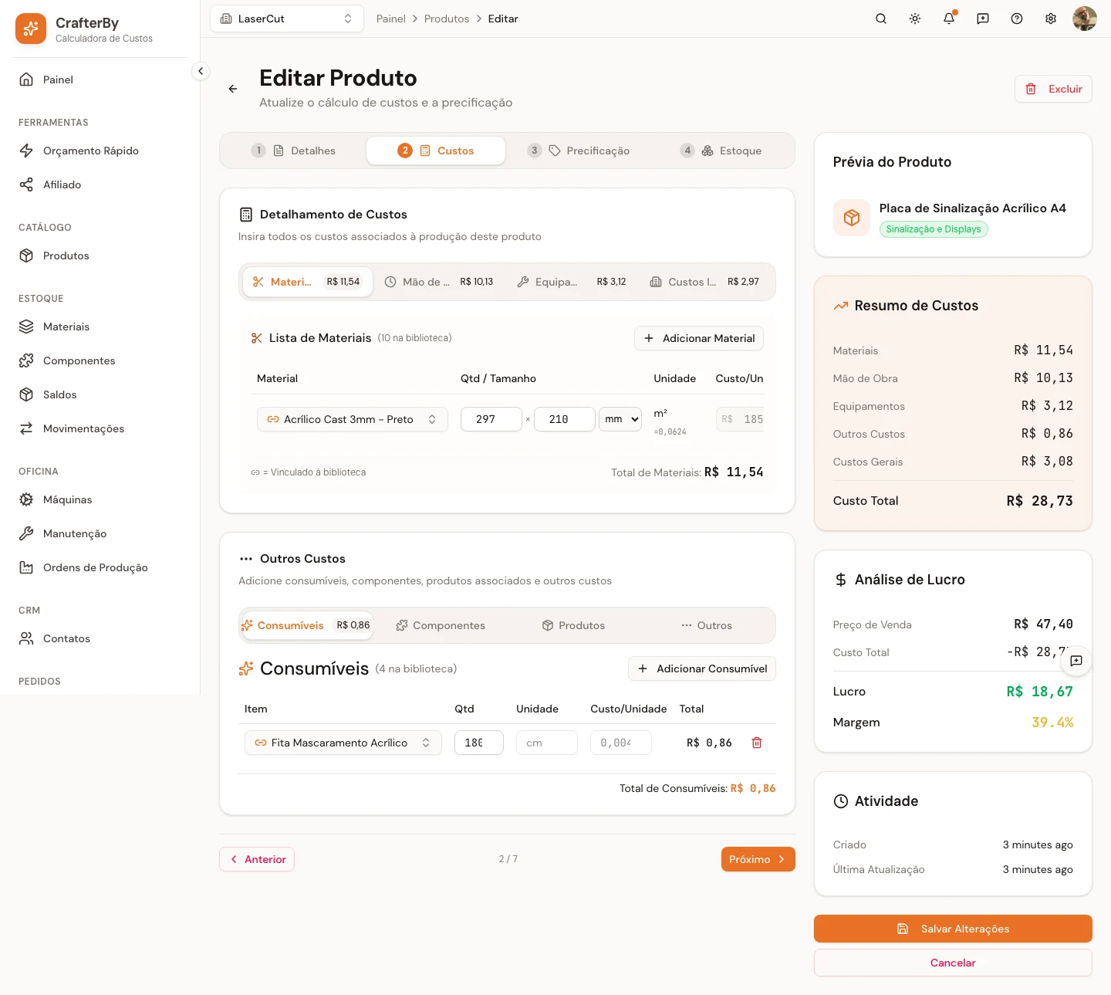1111x995 pixels.
Task: Click the Qtd field showing 297
Action: [491, 419]
